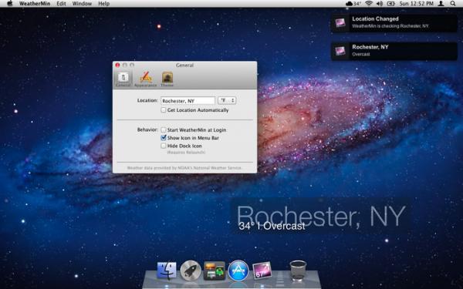Click the Rochester, NY notification's icon

[340, 51]
